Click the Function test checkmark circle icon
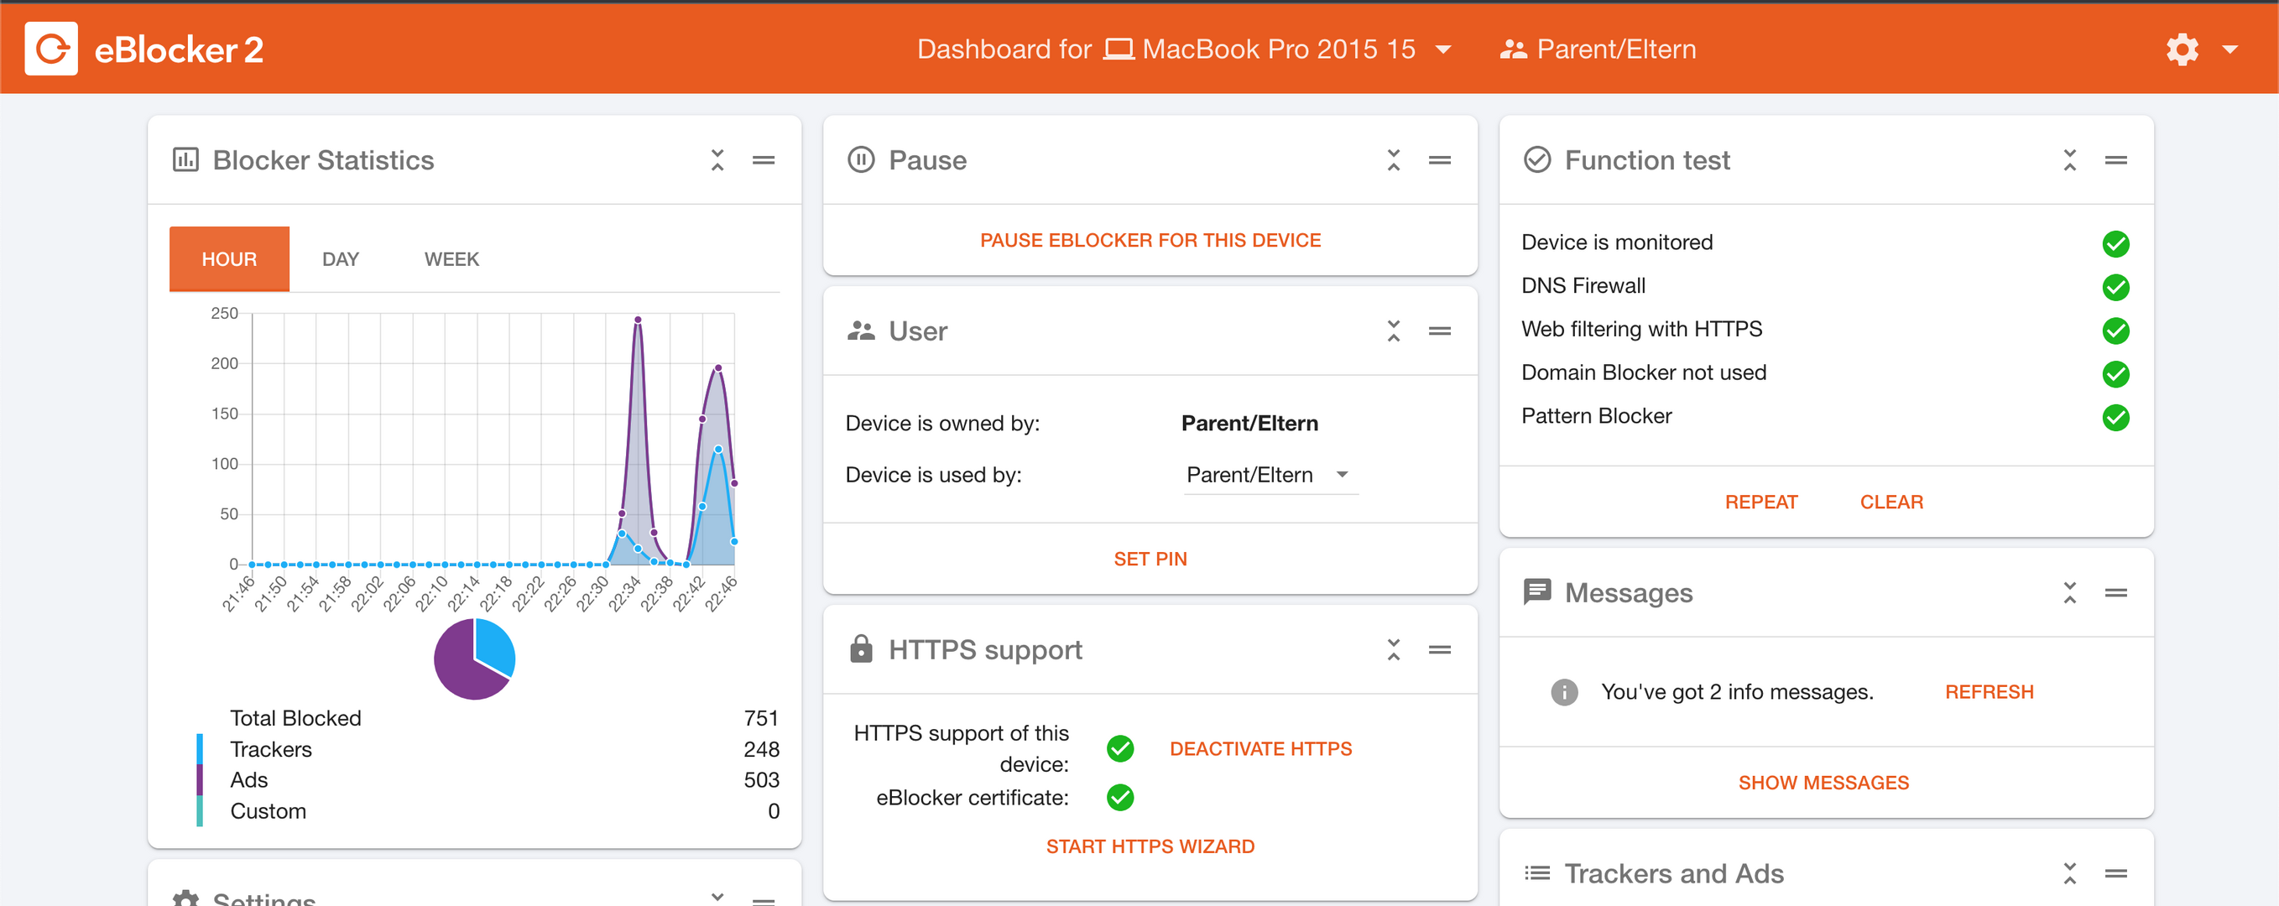The width and height of the screenshot is (2279, 906). [1536, 160]
